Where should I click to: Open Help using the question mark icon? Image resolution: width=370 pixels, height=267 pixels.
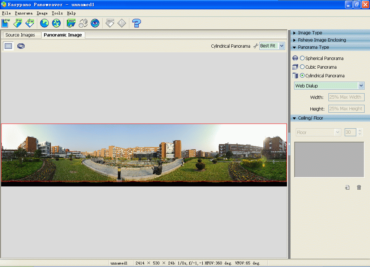136,23
